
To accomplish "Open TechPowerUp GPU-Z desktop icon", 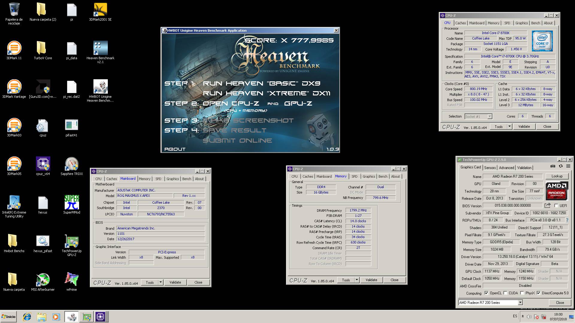I will click(72, 245).
